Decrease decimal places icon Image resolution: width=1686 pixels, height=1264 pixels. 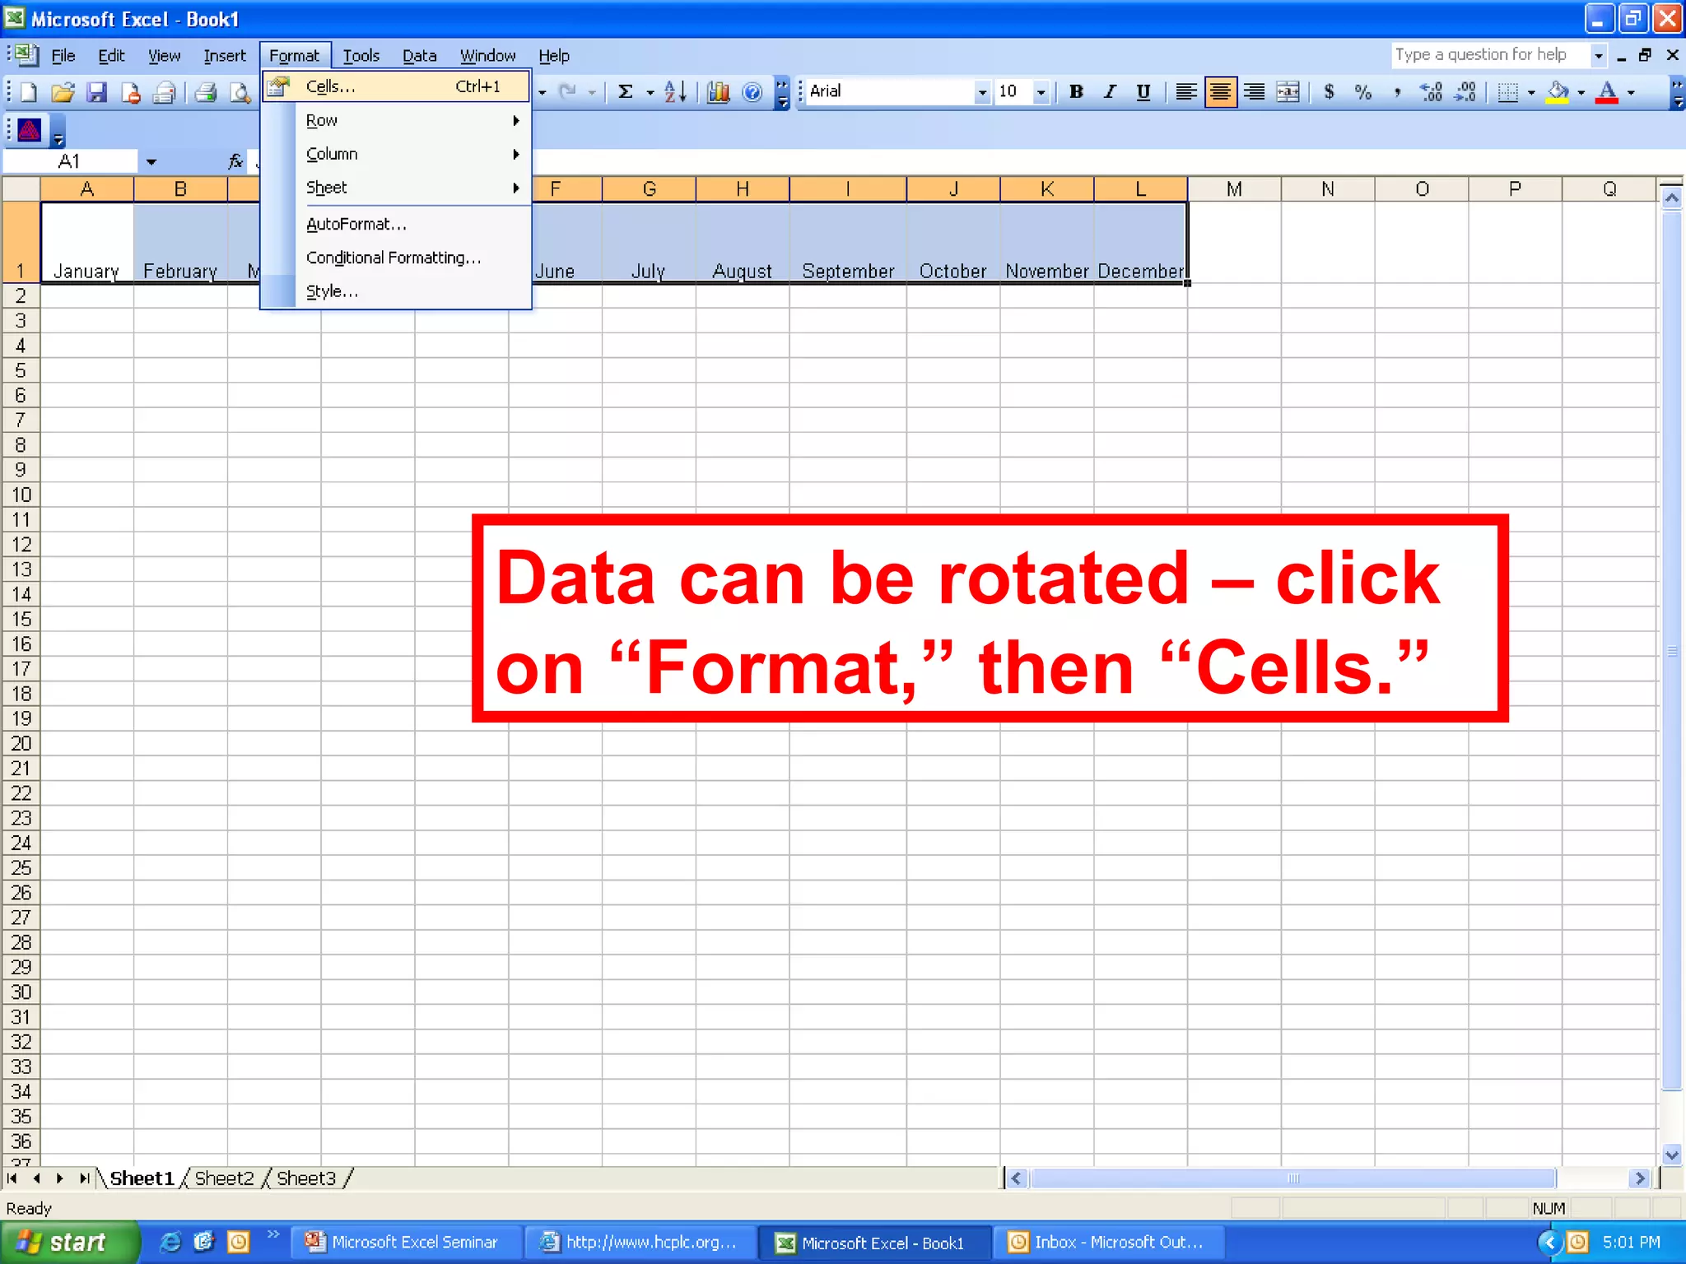click(x=1465, y=92)
